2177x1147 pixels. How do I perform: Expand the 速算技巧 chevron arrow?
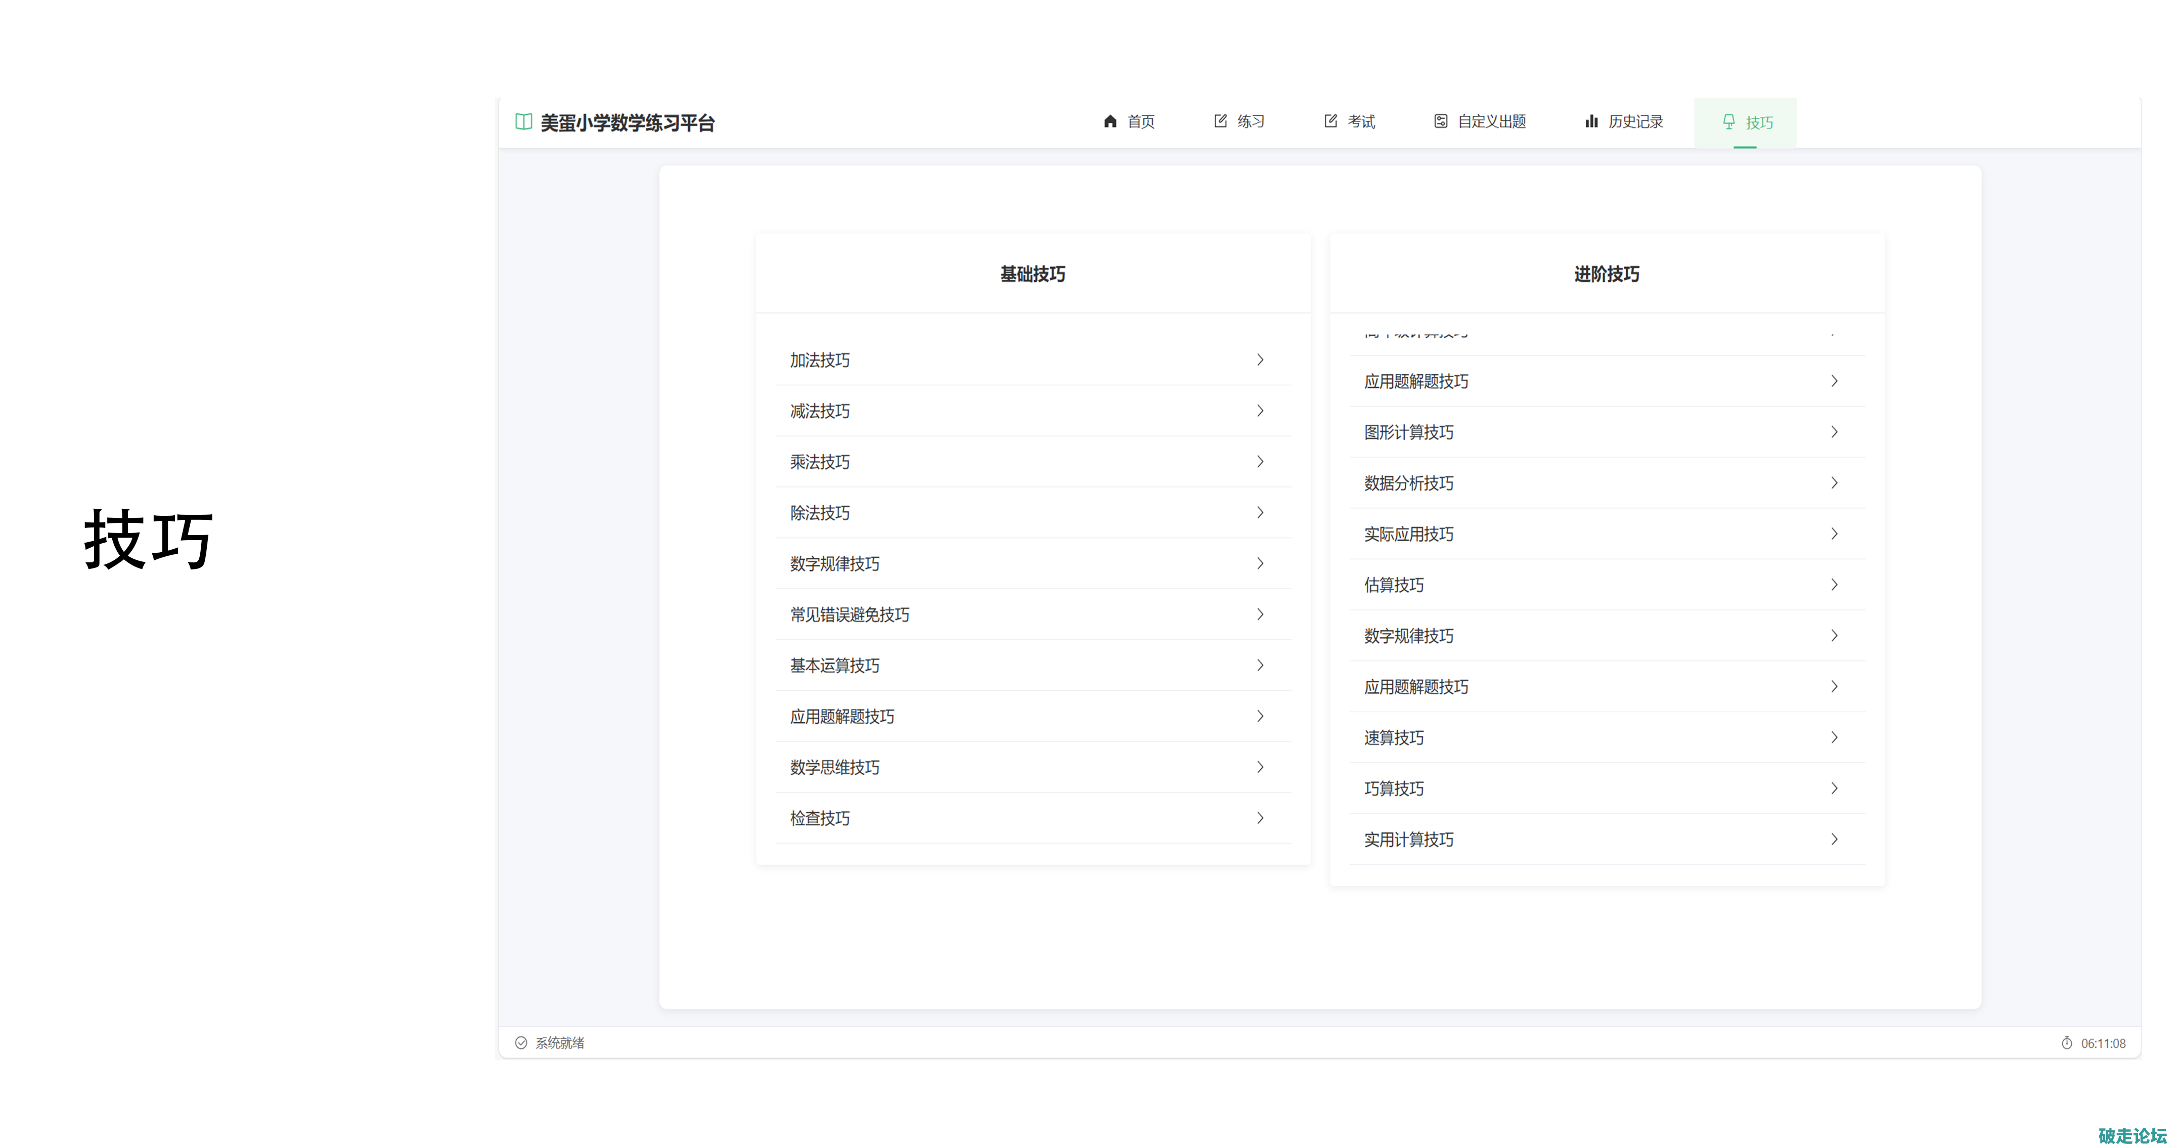[1833, 737]
